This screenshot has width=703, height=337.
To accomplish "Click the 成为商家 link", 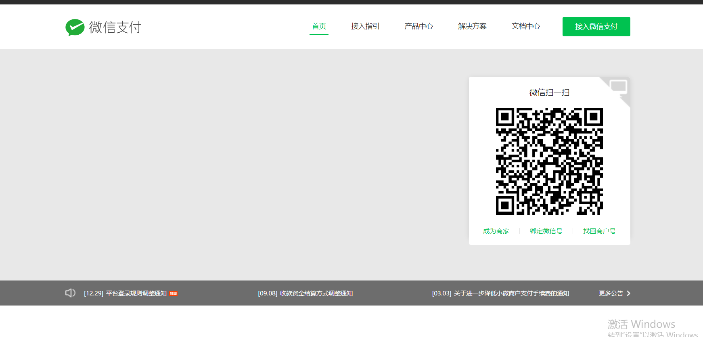I will click(x=496, y=231).
